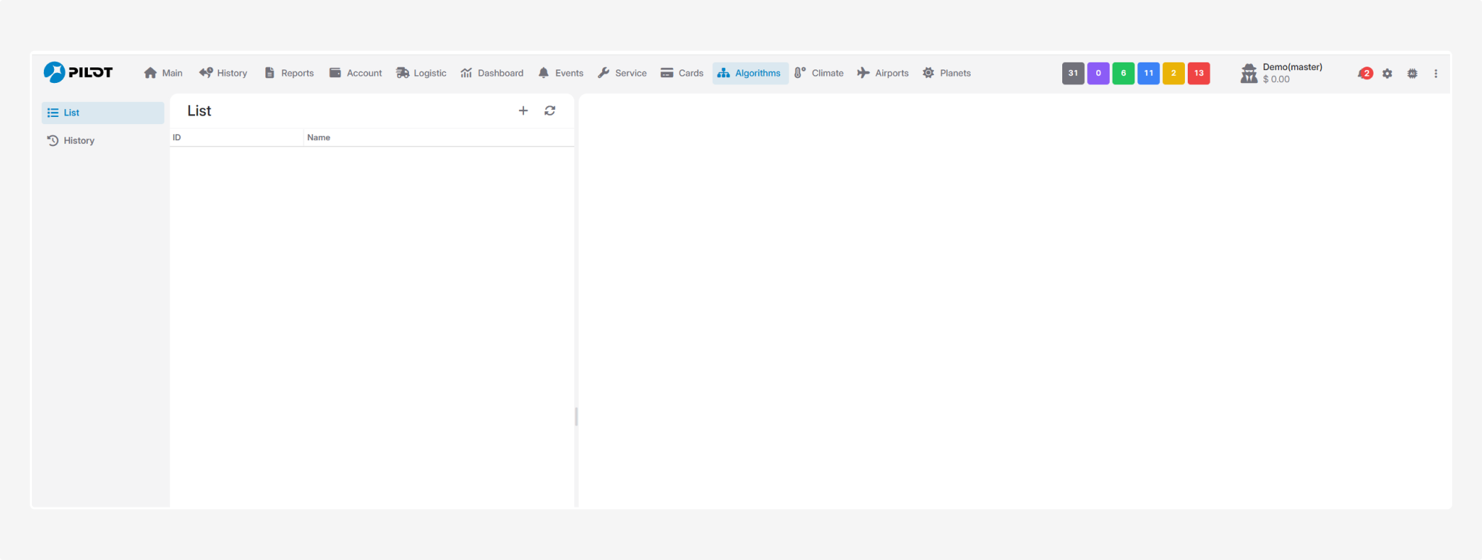The image size is (1482, 560).
Task: Open the Reports tab
Action: point(289,73)
